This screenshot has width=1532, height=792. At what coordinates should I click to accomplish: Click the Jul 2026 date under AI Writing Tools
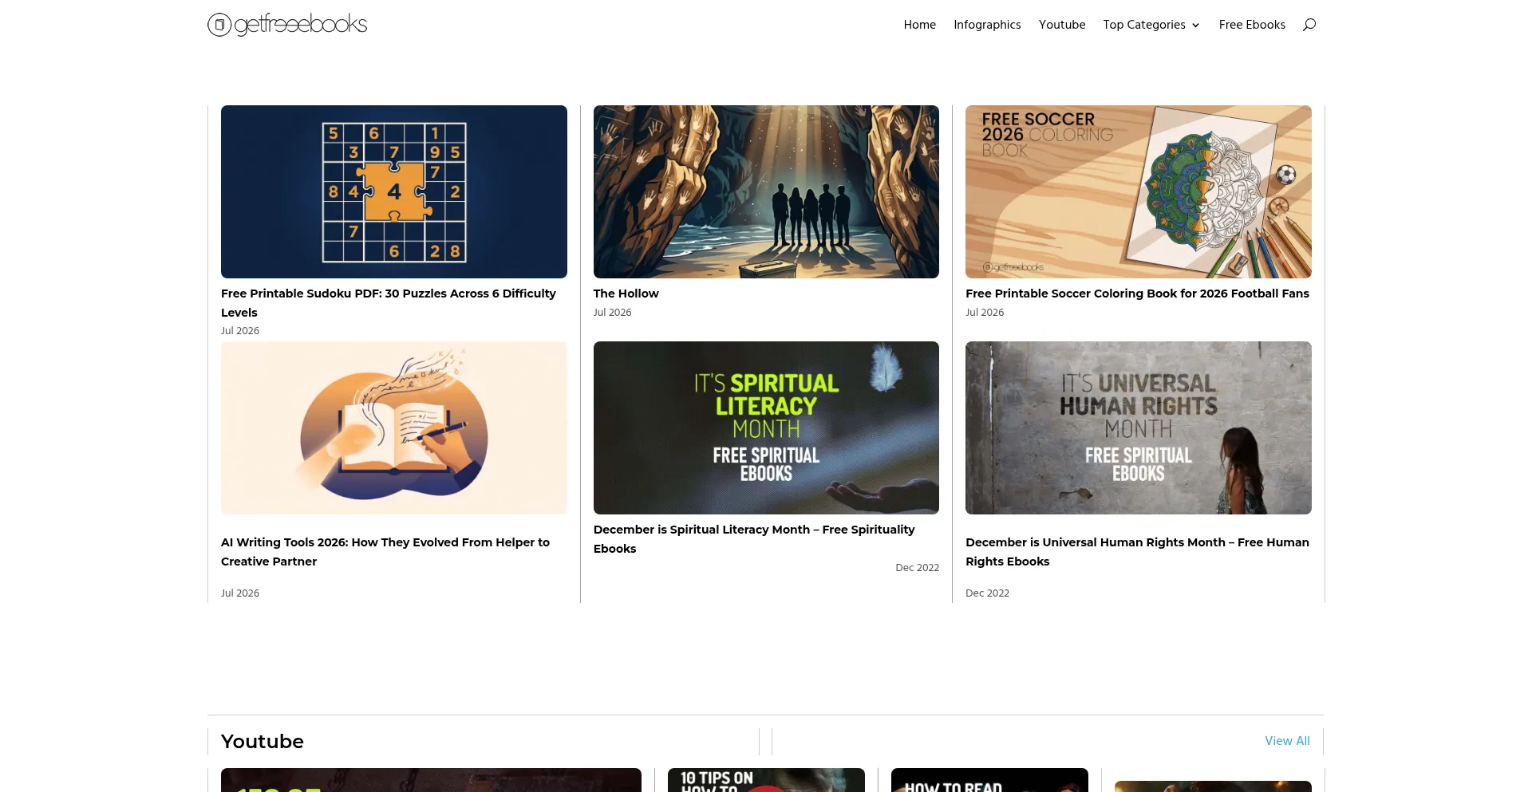point(240,593)
